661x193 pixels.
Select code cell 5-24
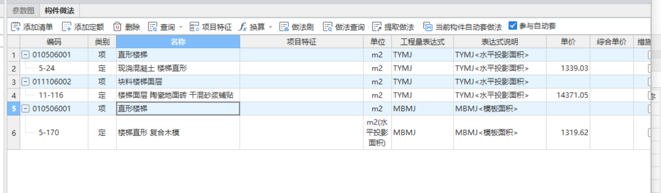tap(54, 68)
